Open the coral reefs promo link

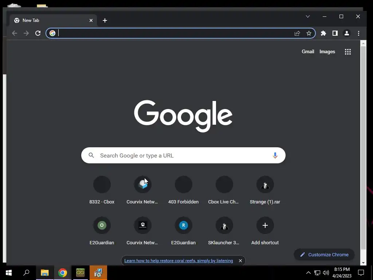[x=178, y=261]
